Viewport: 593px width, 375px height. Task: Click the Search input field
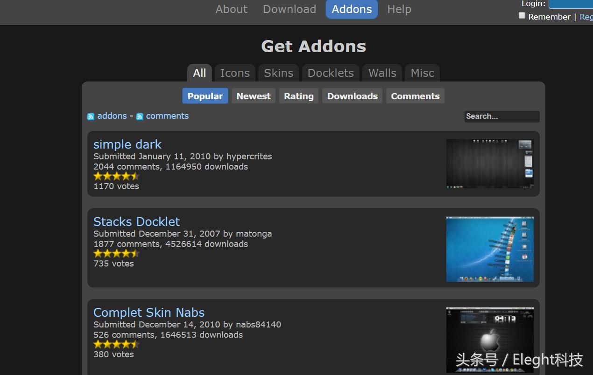point(502,116)
